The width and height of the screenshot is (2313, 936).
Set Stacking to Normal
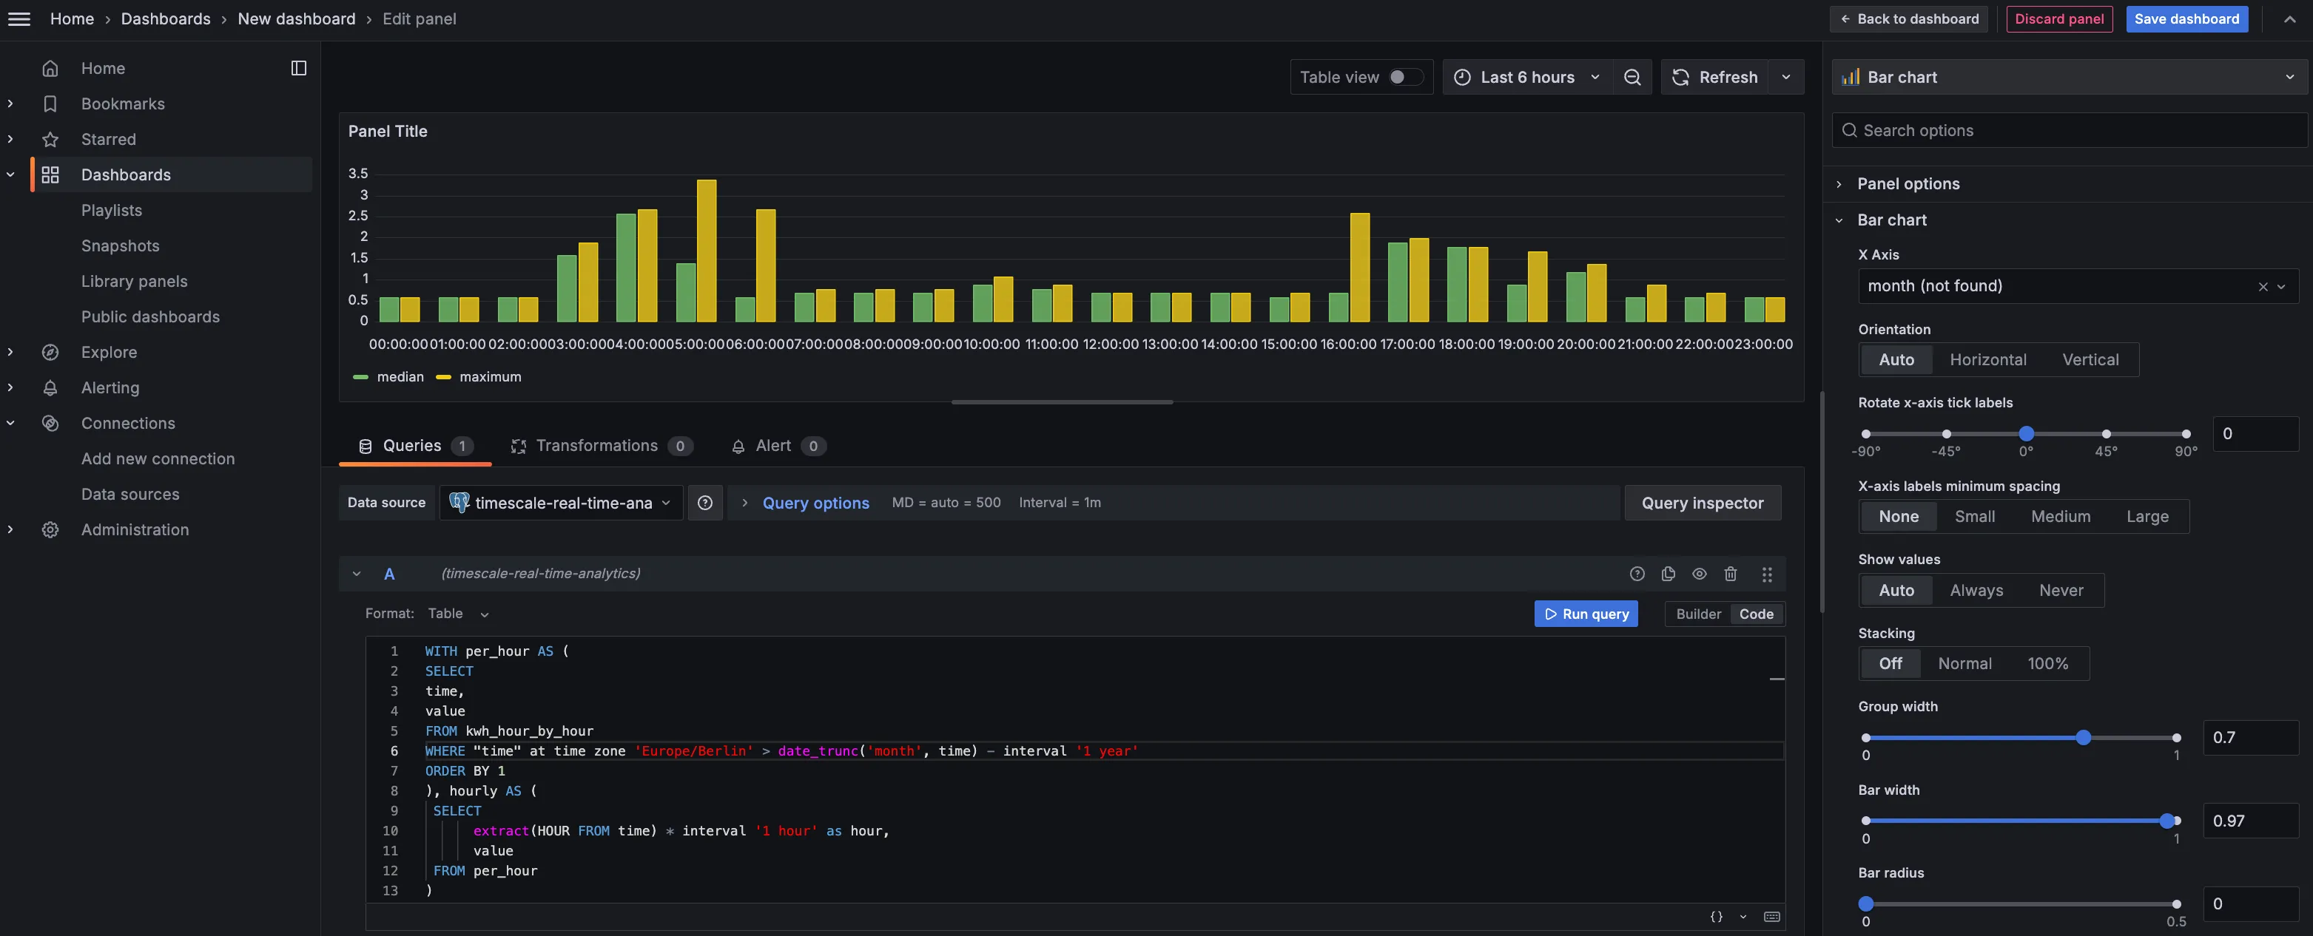[1964, 664]
